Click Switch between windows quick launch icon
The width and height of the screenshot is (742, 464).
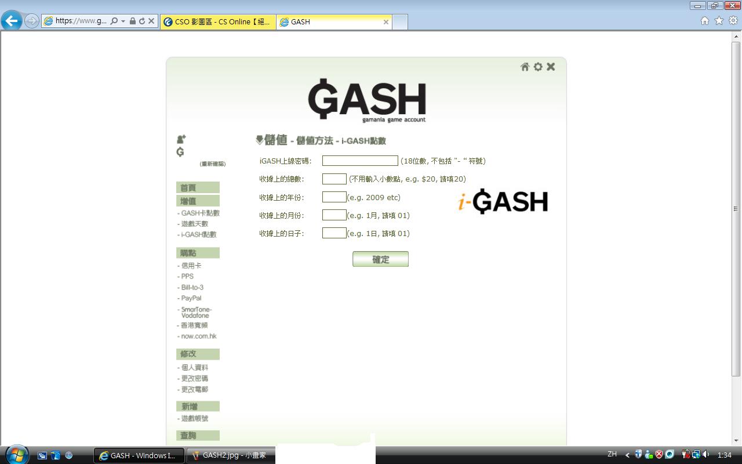[56, 455]
